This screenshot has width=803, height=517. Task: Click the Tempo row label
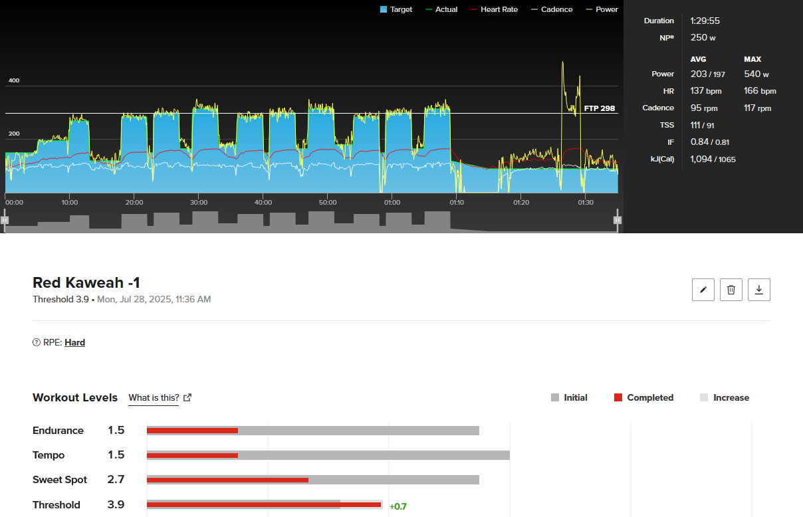[49, 455]
